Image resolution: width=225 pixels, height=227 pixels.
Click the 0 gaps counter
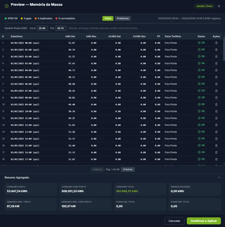tap(26, 18)
